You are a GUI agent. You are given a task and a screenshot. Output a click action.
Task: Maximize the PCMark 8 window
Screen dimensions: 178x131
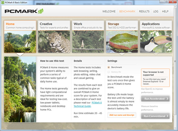[x=167, y=2]
